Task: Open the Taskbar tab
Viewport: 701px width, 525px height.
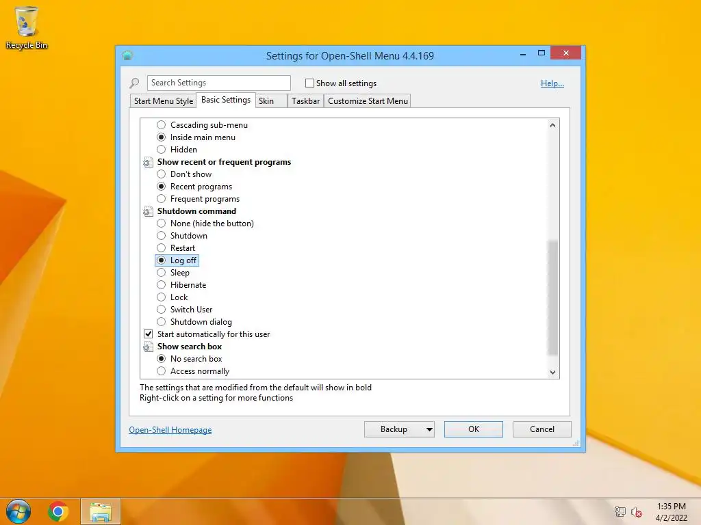Action: pyautogui.click(x=306, y=101)
